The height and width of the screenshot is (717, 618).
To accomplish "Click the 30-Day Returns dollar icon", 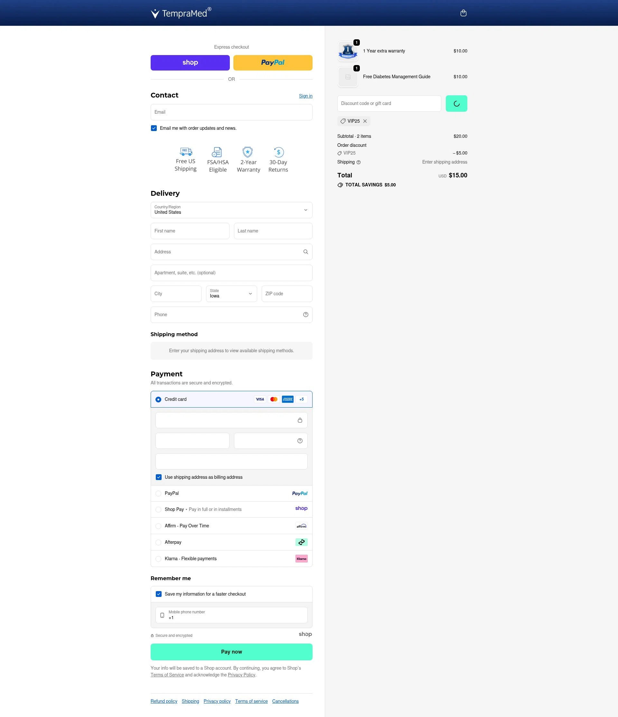I will (x=278, y=152).
